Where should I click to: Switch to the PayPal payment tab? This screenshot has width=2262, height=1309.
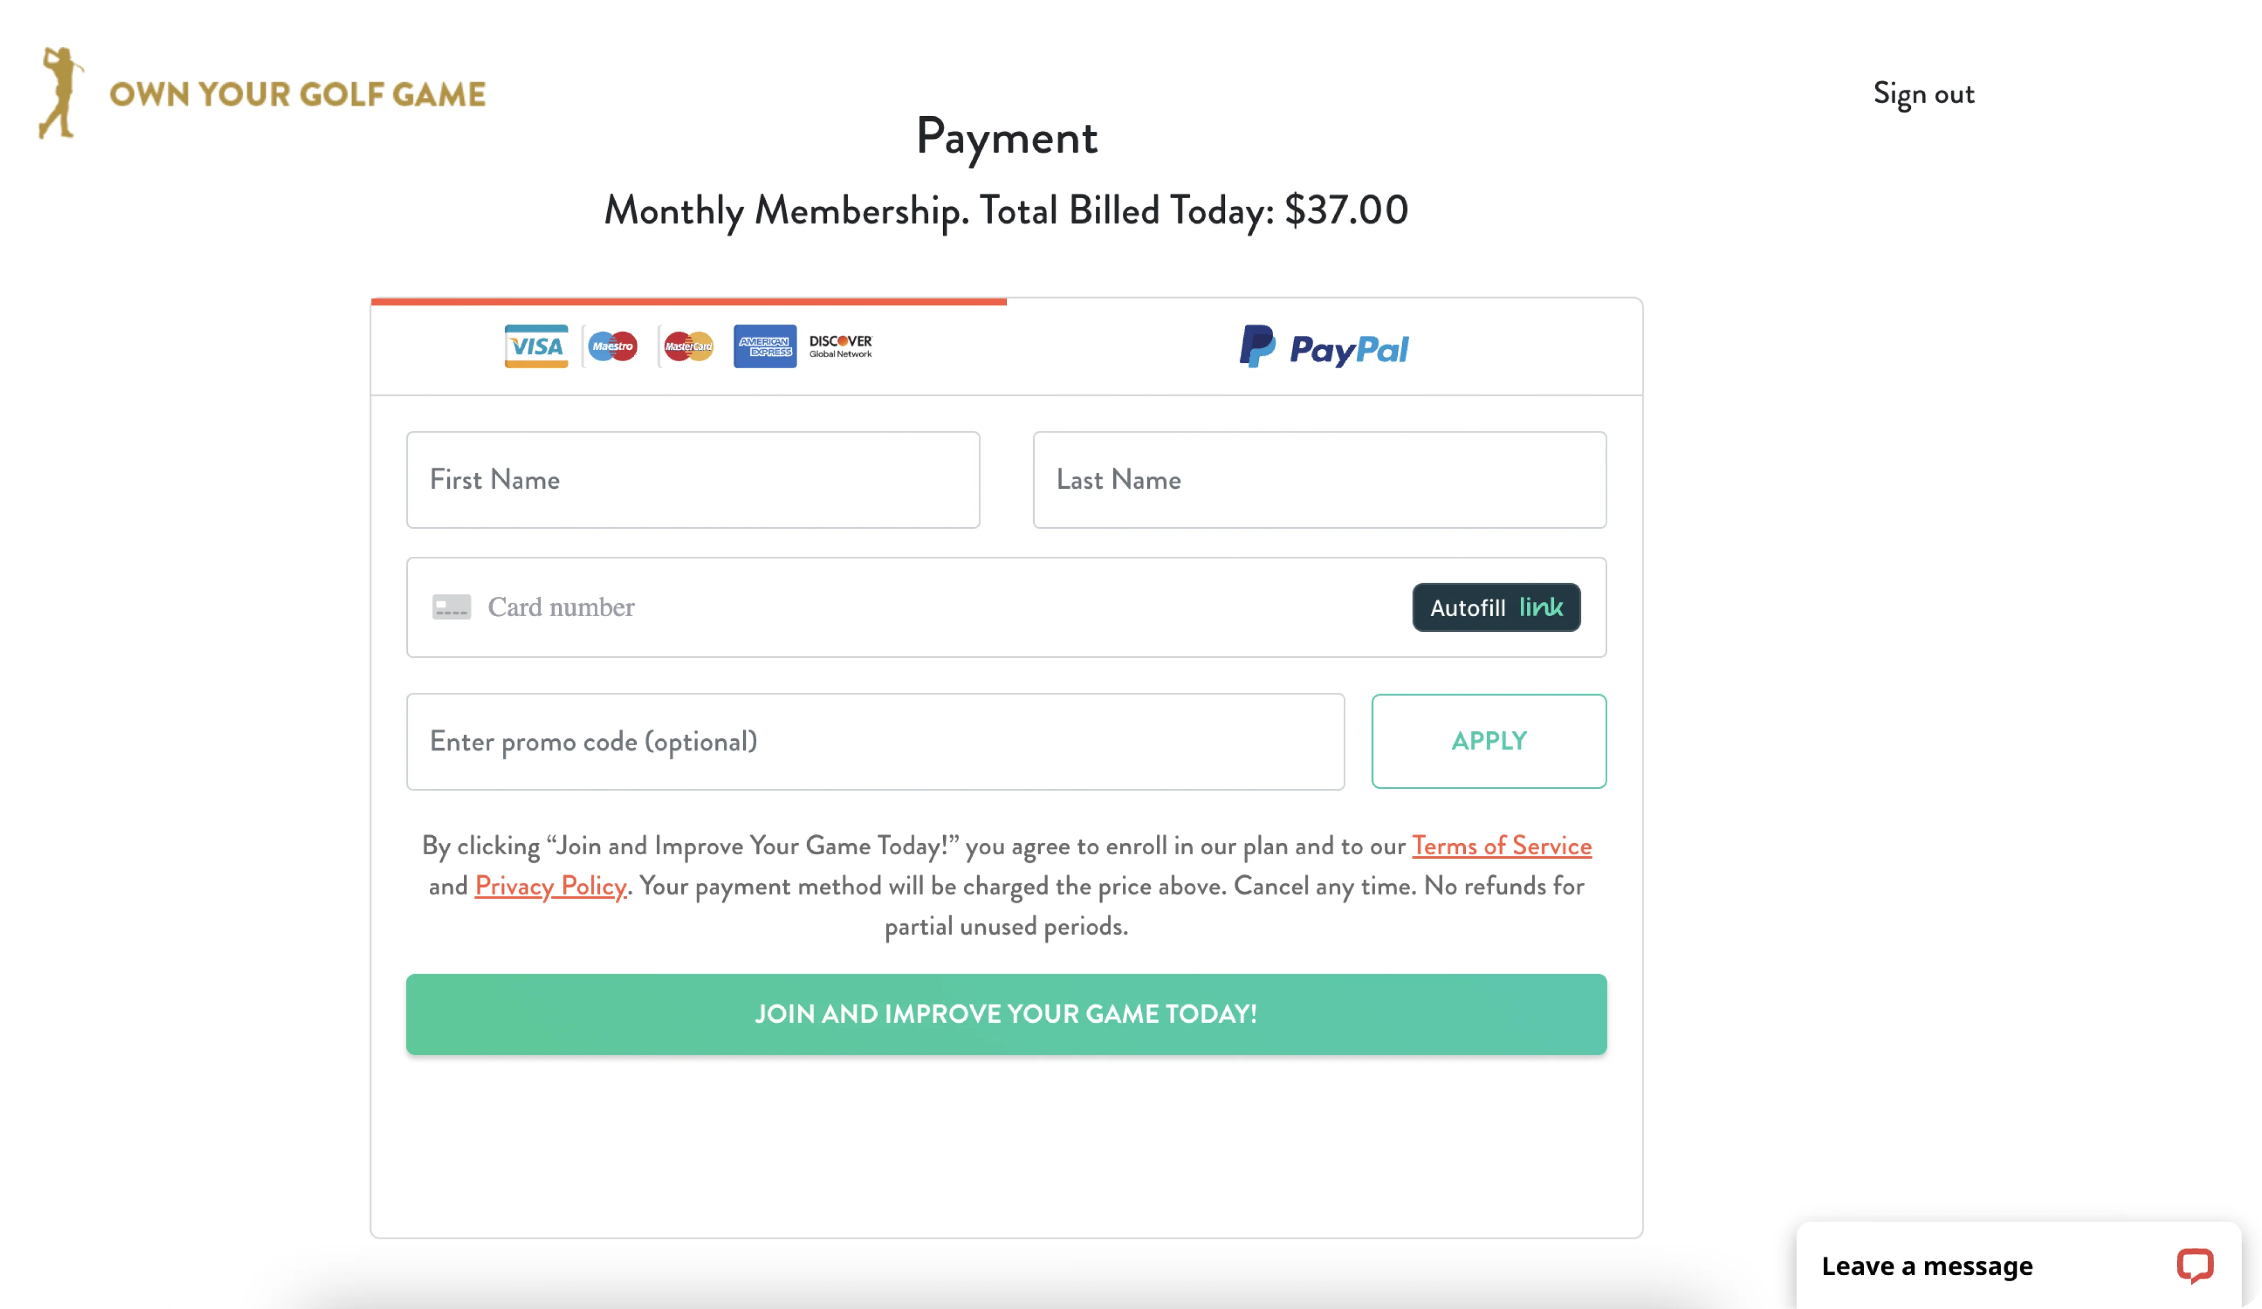[1324, 348]
